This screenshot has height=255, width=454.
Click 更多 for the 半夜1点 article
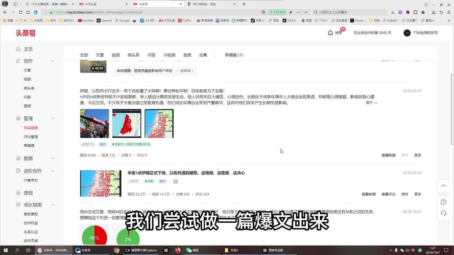pos(418,194)
